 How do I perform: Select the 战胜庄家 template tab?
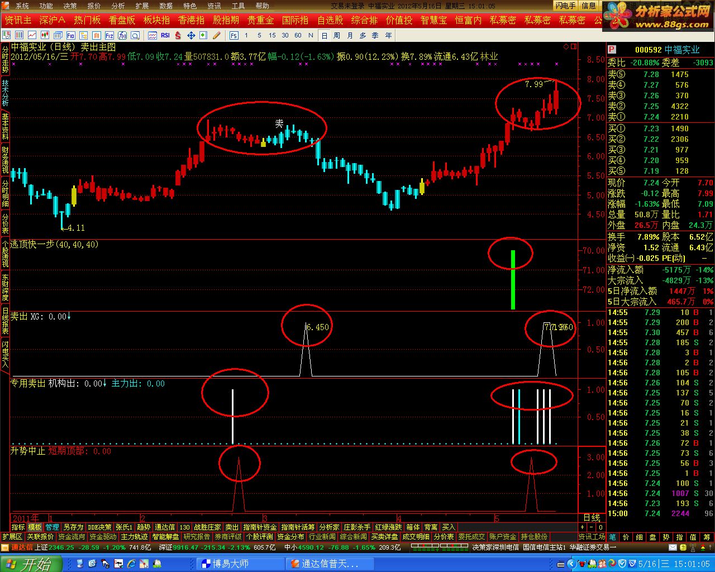pyautogui.click(x=207, y=527)
